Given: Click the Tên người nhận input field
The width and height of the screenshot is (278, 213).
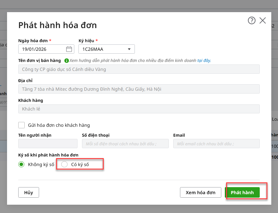Looking at the screenshot, I should (x=48, y=144).
